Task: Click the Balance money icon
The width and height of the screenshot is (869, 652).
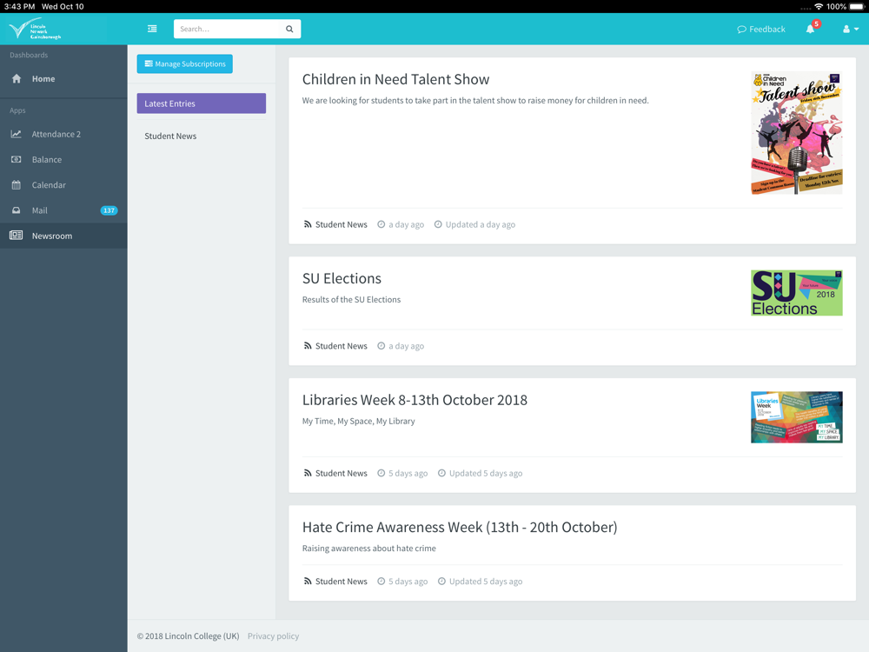Action: point(16,160)
